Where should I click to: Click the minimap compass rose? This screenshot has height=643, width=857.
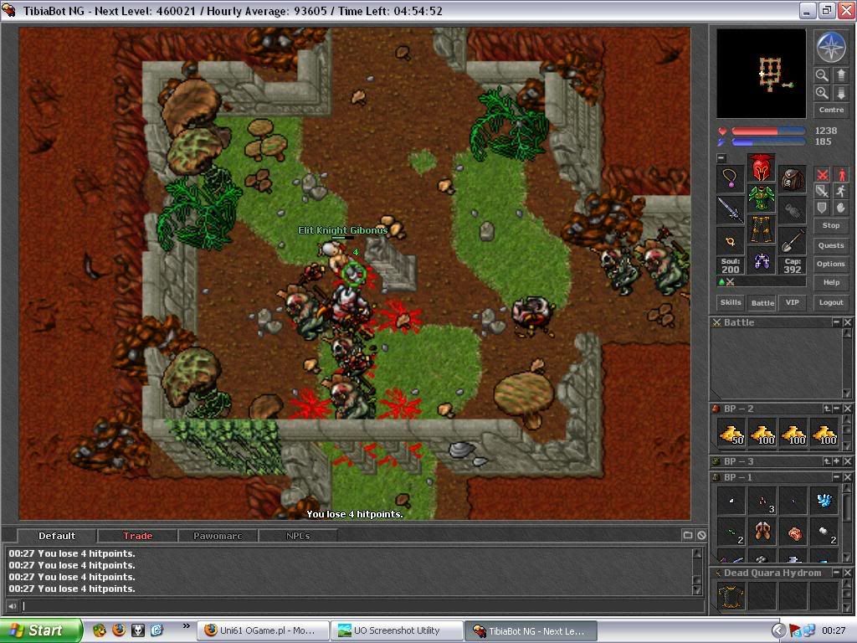tap(831, 47)
